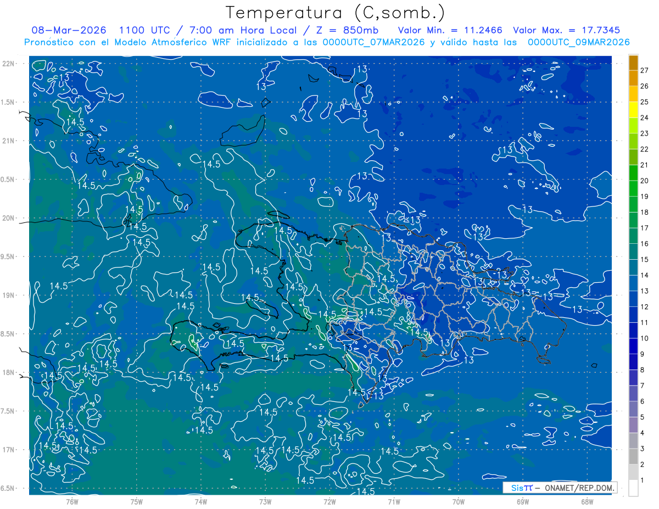Click legend label '19' on color scale
The width and height of the screenshot is (659, 509).
(645, 197)
